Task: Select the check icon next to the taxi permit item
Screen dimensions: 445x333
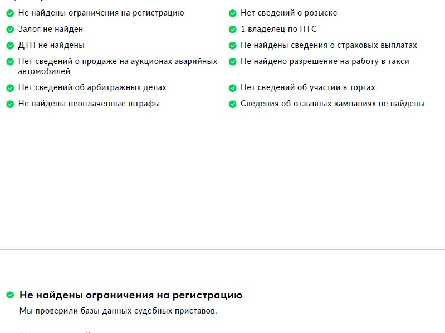Action: click(233, 61)
